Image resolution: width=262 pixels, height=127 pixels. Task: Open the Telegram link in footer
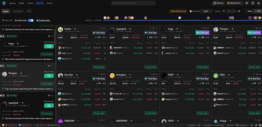click(256, 125)
